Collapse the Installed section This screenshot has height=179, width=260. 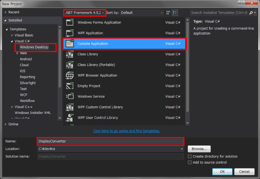point(5,20)
